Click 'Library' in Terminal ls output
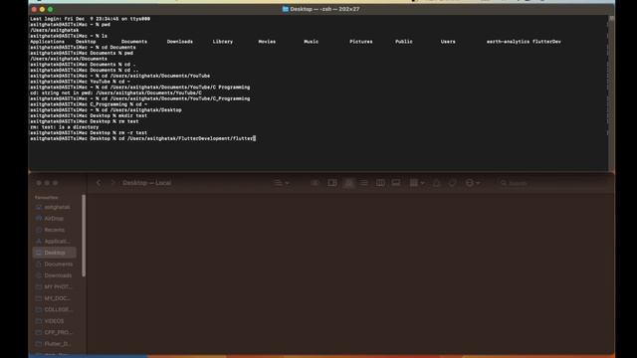Viewport: 637px width, 358px height. (223, 42)
